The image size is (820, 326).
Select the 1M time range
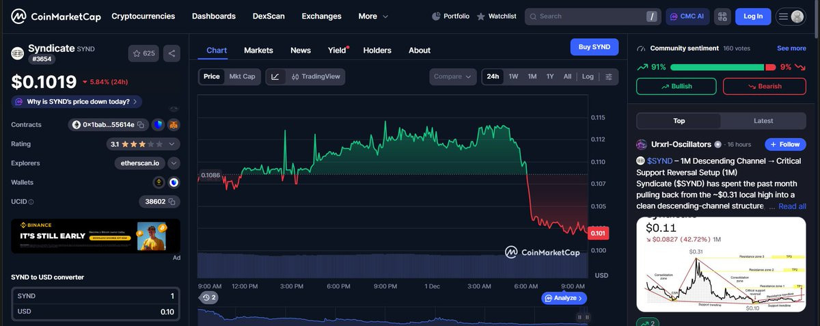[532, 77]
